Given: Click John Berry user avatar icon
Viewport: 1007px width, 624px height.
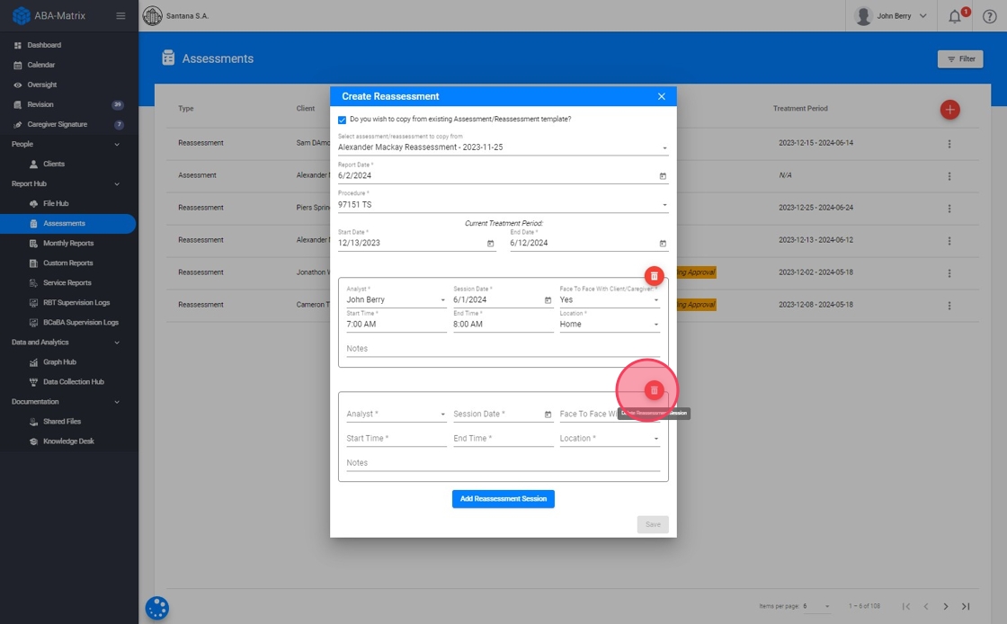Looking at the screenshot, I should (864, 16).
